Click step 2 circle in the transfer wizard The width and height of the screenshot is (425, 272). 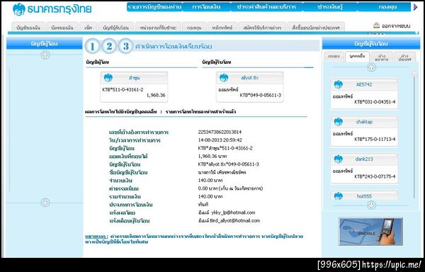coord(109,46)
